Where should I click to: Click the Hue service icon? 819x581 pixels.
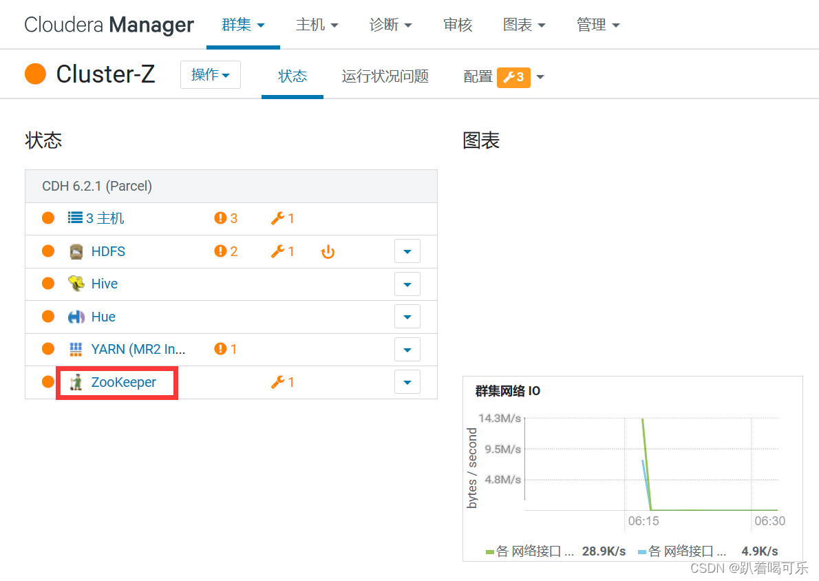76,317
